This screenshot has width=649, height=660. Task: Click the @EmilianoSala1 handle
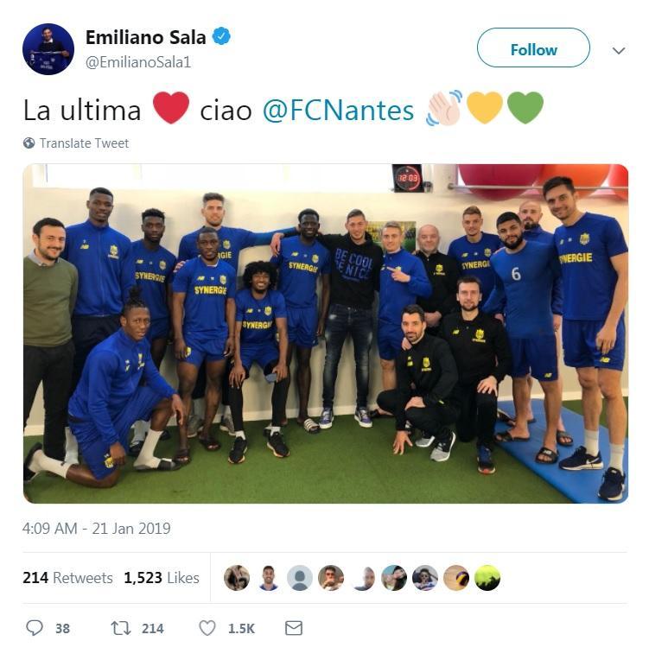tap(138, 62)
